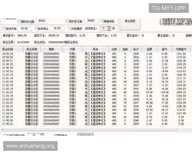Click the 真实投注输 amount field showing 50000
Viewport: 192px width, 154px height.
pyautogui.click(x=91, y=21)
